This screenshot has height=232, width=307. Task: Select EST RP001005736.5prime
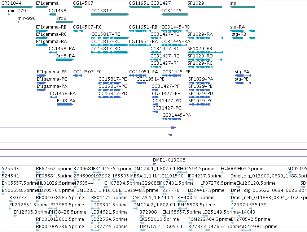(60, 227)
